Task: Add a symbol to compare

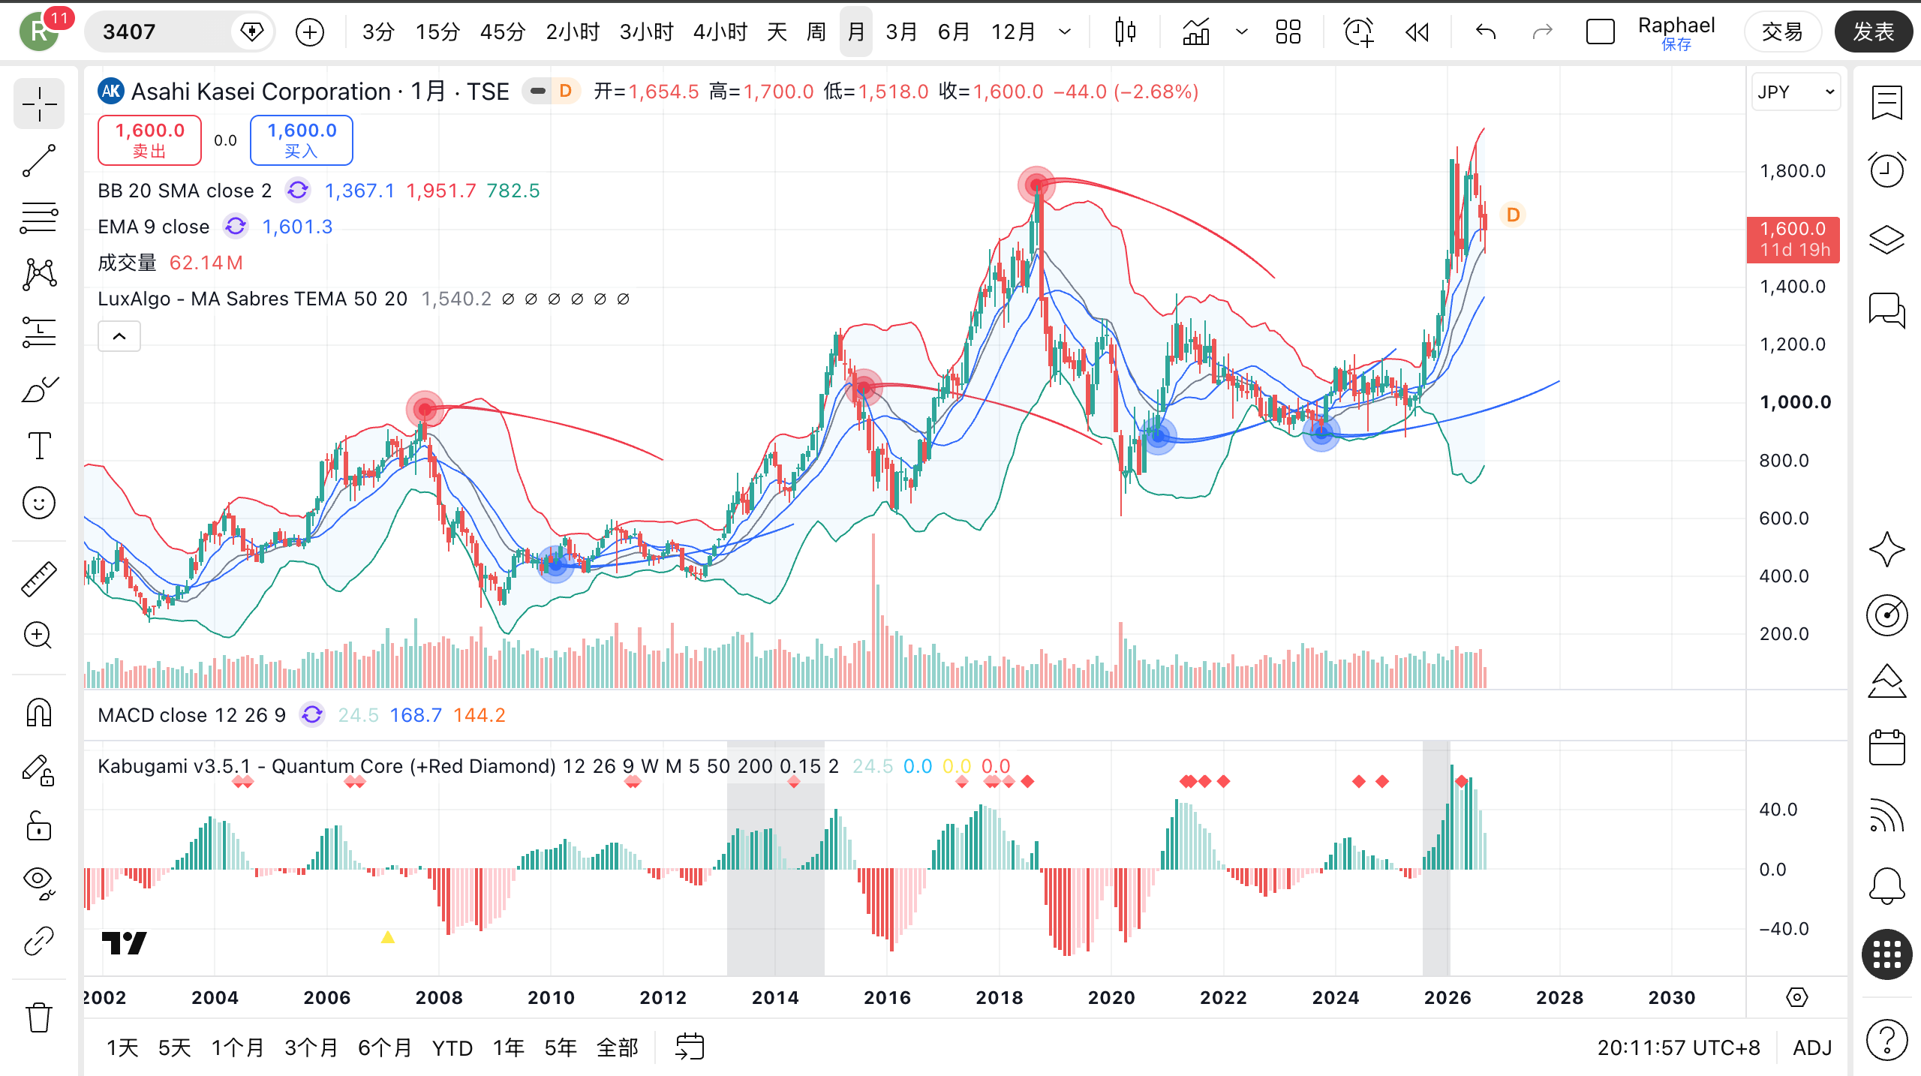Action: coord(310,32)
